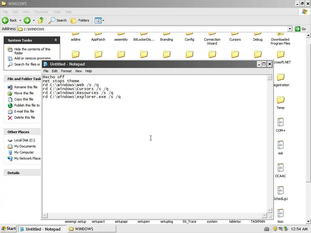
Task: Click the security shield tray icon
Action: coord(275,229)
